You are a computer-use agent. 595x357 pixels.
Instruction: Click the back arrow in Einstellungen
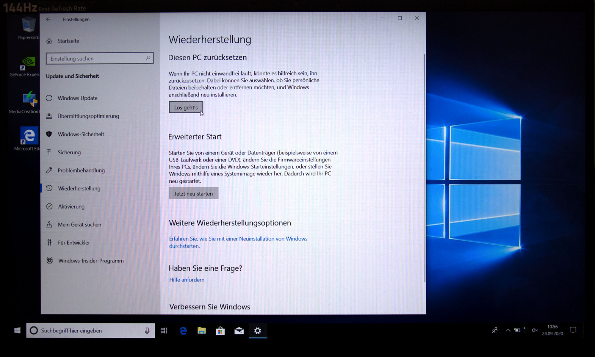pyautogui.click(x=48, y=19)
